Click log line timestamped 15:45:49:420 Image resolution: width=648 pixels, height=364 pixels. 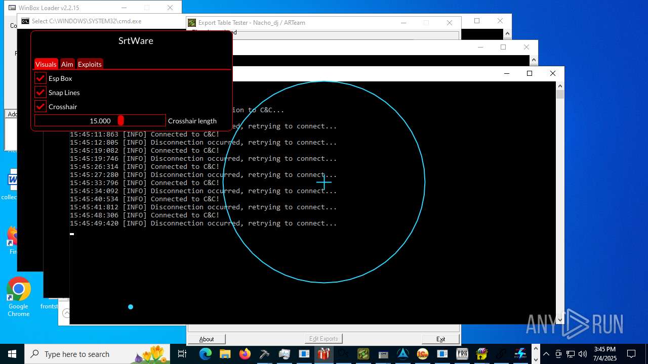click(204, 223)
